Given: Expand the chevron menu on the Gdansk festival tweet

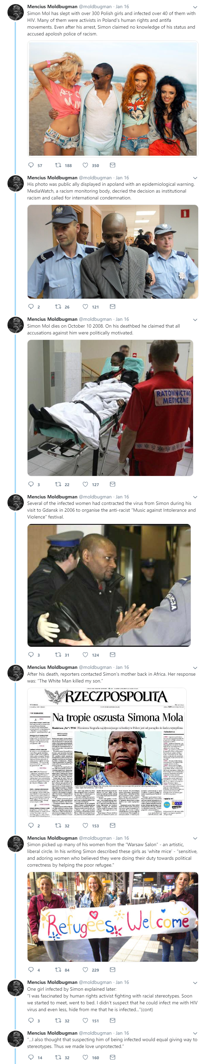Looking at the screenshot, I should tap(195, 497).
